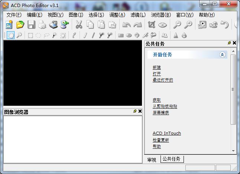Open the ACD InTouch link
This screenshot has height=174, width=240.
(x=167, y=133)
